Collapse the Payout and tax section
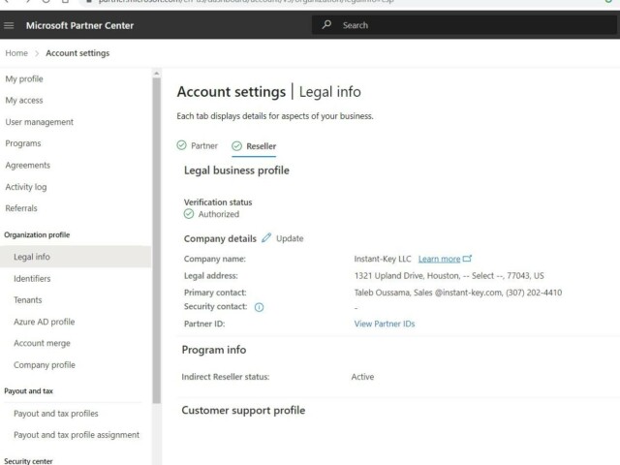Image resolution: width=620 pixels, height=465 pixels. [x=27, y=391]
